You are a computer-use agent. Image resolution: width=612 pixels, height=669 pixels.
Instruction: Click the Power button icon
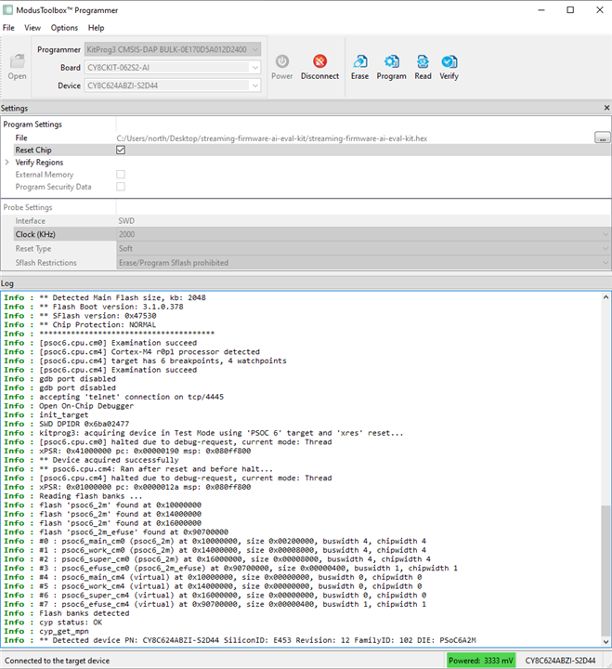[x=282, y=61]
